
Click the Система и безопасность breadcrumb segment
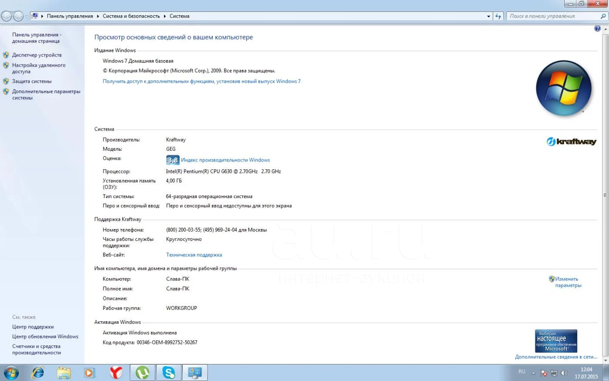131,16
